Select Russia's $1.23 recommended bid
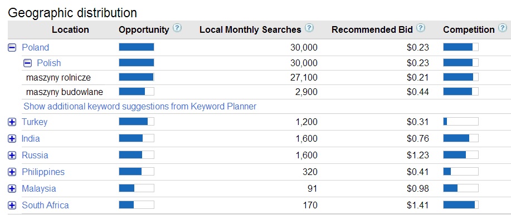Image resolution: width=511 pixels, height=215 pixels. 418,155
